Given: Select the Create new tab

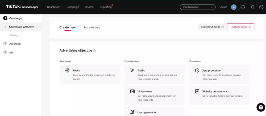Looking at the screenshot, I should [x=67, y=27].
